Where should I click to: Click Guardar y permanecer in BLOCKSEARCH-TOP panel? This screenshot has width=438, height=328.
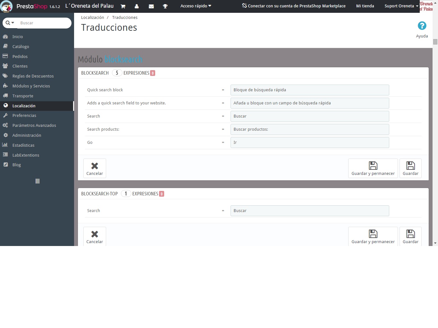tap(373, 236)
